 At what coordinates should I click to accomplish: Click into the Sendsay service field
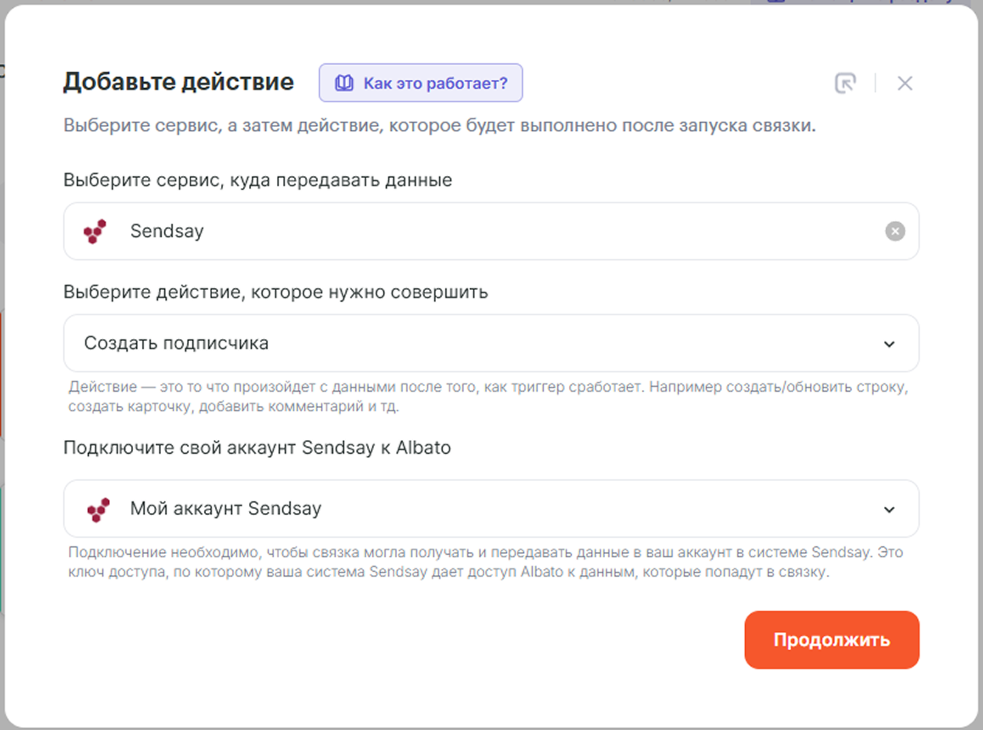click(x=487, y=231)
